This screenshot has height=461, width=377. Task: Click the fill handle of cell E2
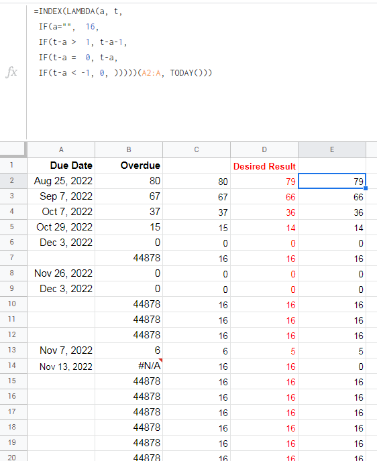coord(366,188)
